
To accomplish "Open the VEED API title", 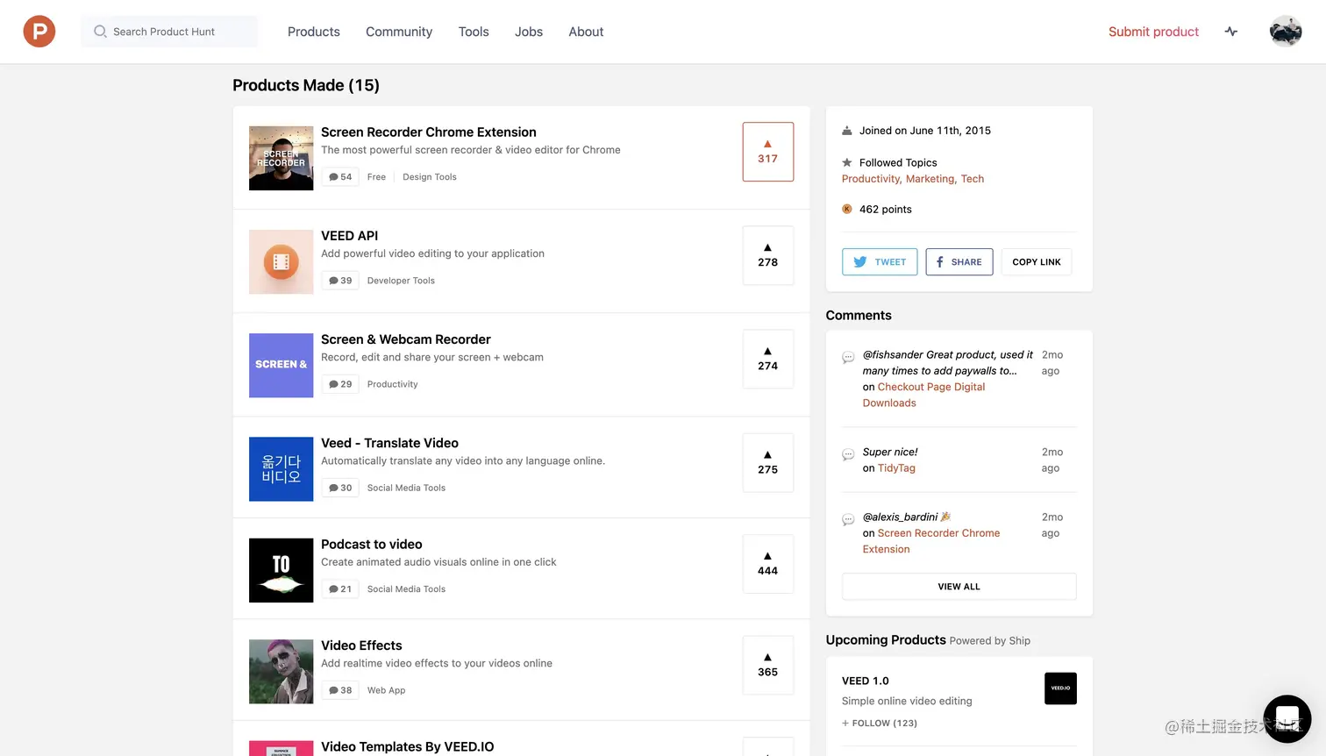I will (x=350, y=236).
